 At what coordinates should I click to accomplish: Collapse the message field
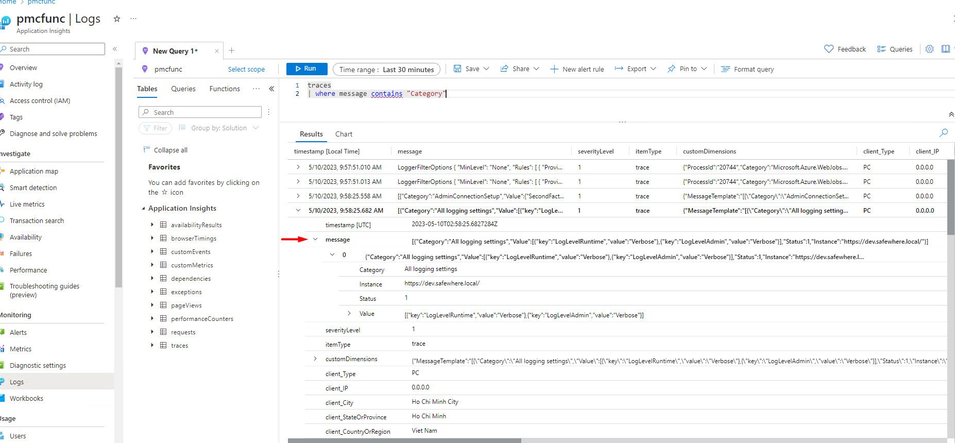315,239
